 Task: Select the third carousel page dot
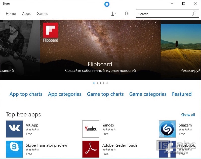(101, 83)
